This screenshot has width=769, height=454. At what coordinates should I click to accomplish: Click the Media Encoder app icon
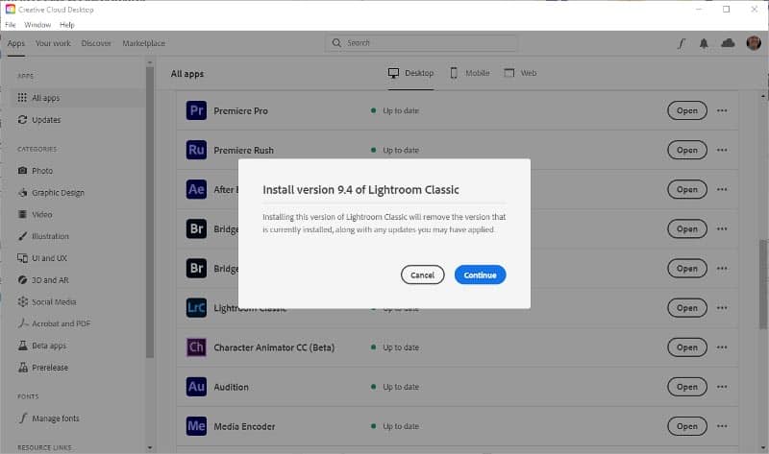pyautogui.click(x=196, y=426)
